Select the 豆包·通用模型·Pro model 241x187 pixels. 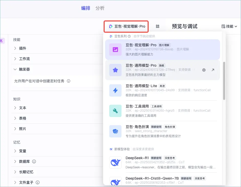point(162,70)
